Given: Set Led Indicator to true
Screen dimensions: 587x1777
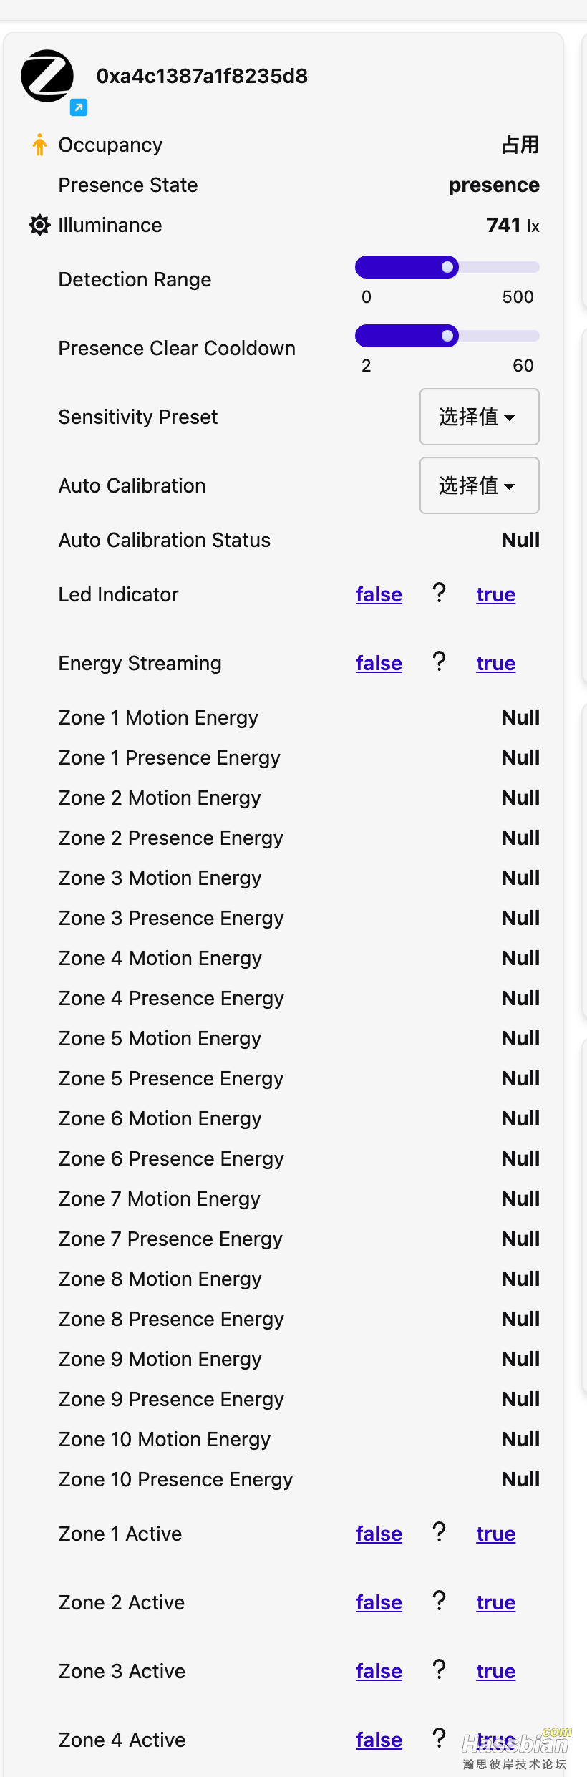Looking at the screenshot, I should click(x=496, y=594).
